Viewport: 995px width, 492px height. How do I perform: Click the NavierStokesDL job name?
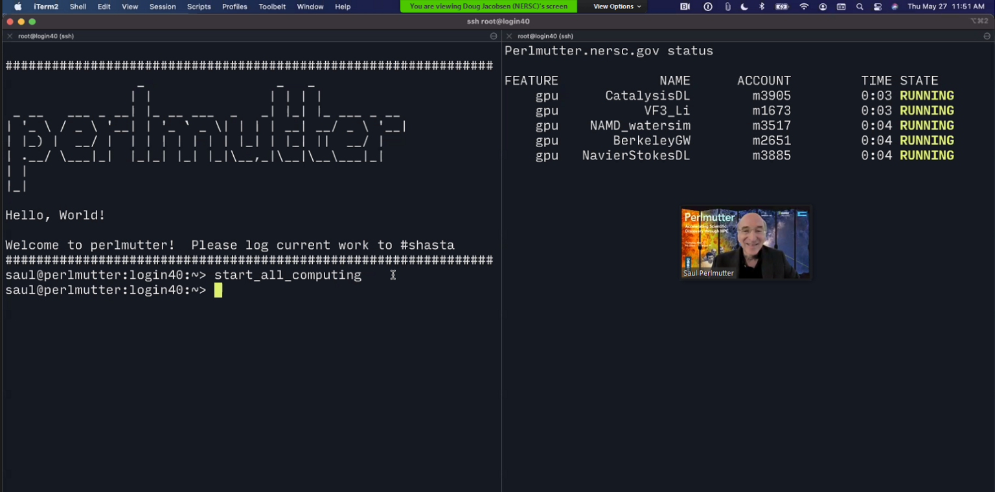(x=636, y=156)
